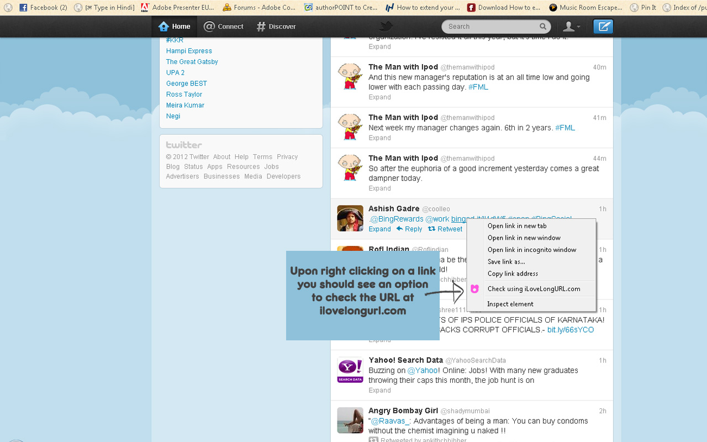Expand the Ashish Gadre tweet
This screenshot has width=707, height=442.
click(x=379, y=229)
